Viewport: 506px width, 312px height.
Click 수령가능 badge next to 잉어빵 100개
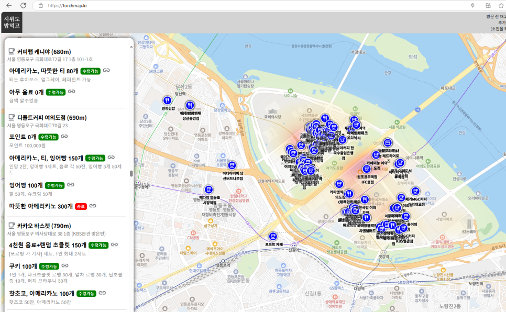[x=54, y=185]
